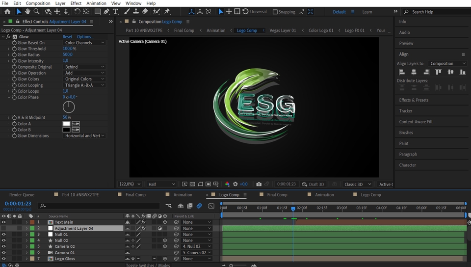Open the Composite Original dropdown
Screen dimensions: 471x267
click(x=84, y=67)
